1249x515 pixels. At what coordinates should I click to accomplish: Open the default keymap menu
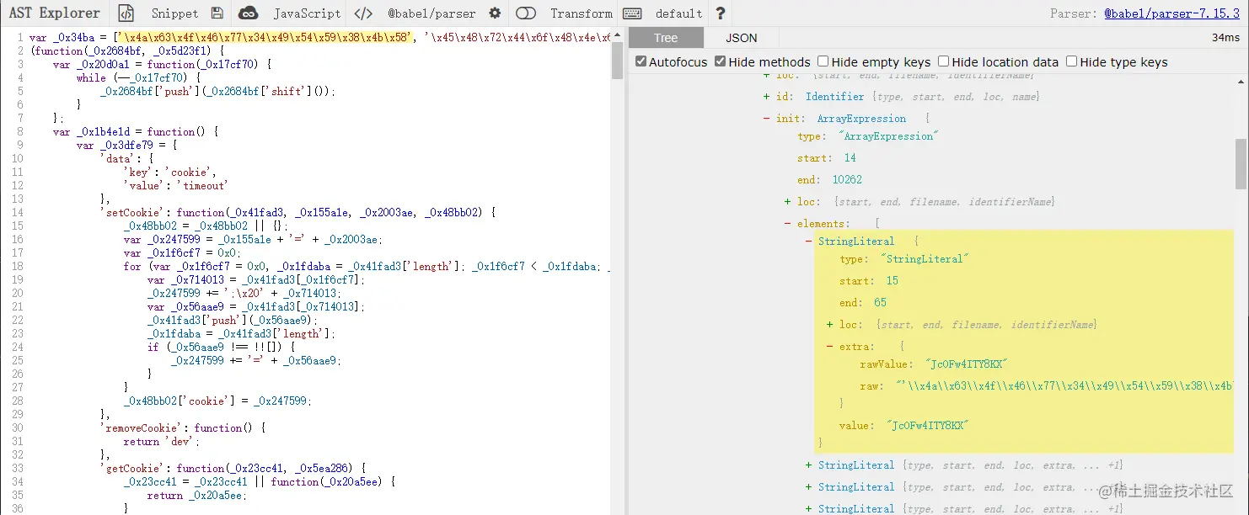tap(678, 13)
